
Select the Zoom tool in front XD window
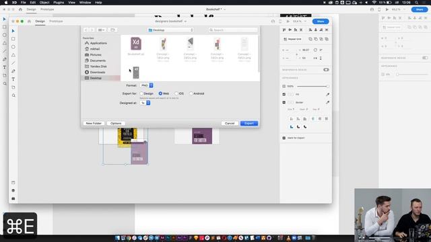pos(13,95)
